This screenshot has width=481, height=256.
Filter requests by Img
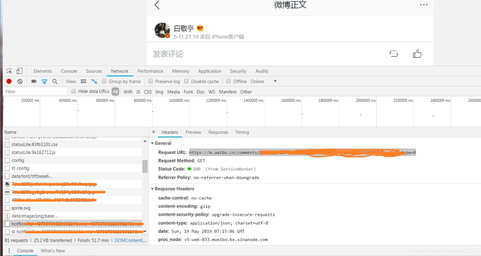tap(159, 92)
